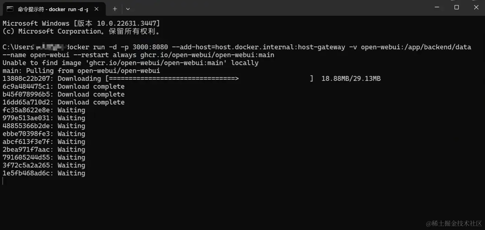485x230 pixels.
Task: Click the Microsoft Windows version line
Action: click(x=81, y=24)
